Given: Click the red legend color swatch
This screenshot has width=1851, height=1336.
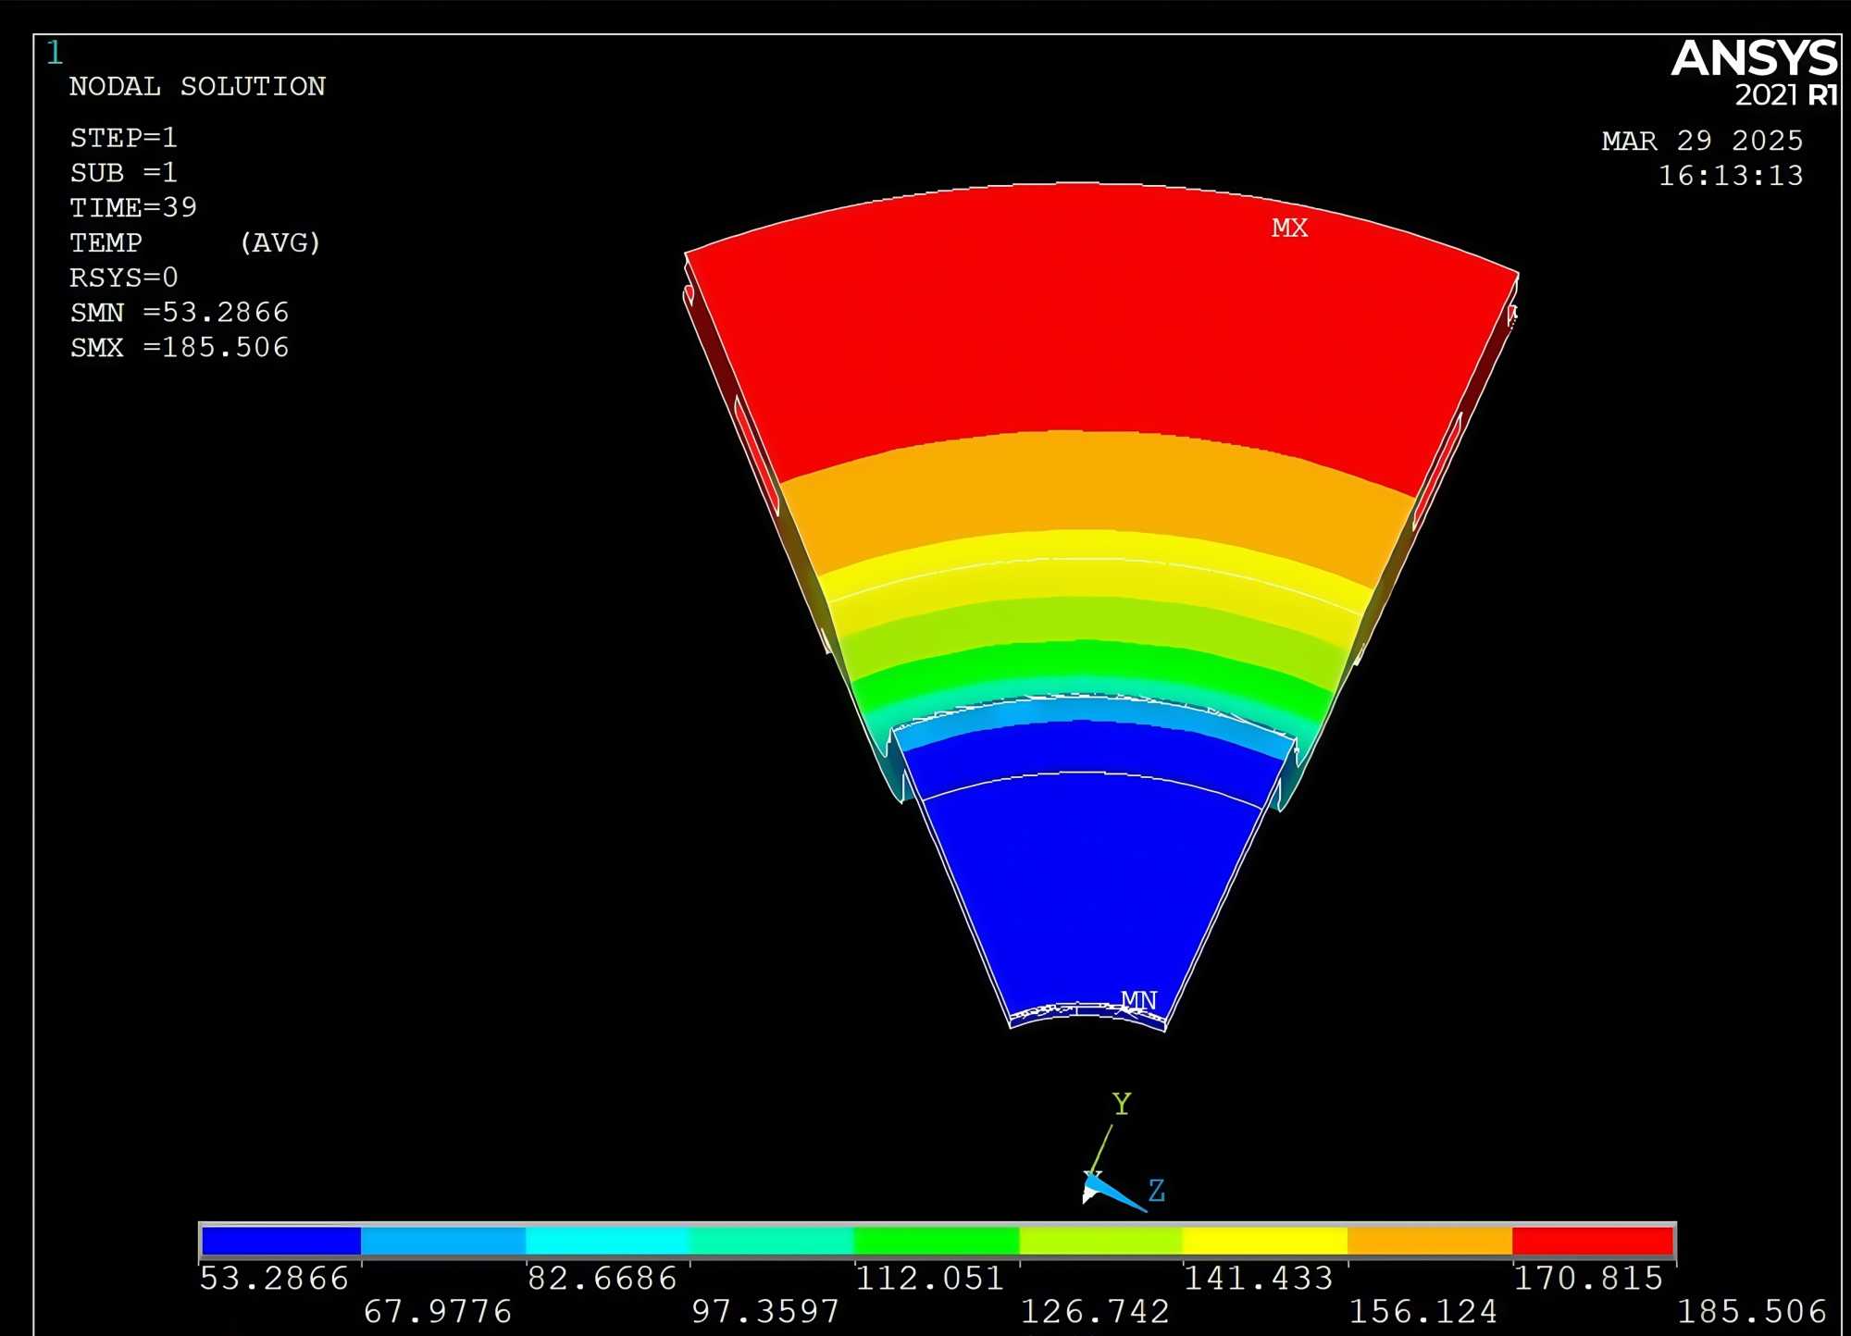Looking at the screenshot, I should 1593,1240.
